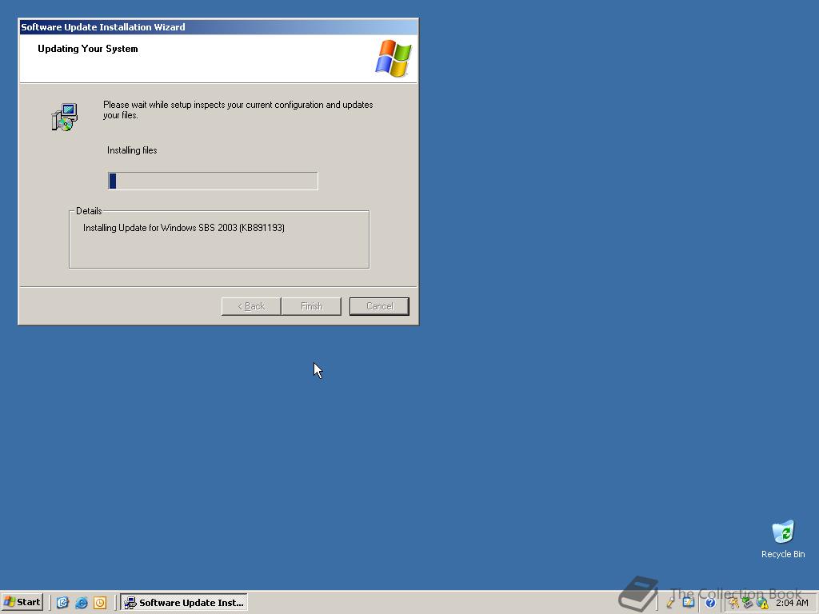This screenshot has height=614, width=819.
Task: Click the Installing files progress bar
Action: (213, 181)
